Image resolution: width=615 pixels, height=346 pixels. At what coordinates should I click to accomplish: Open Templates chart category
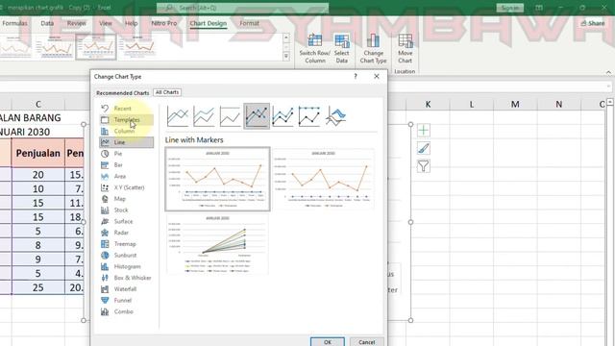(x=126, y=119)
